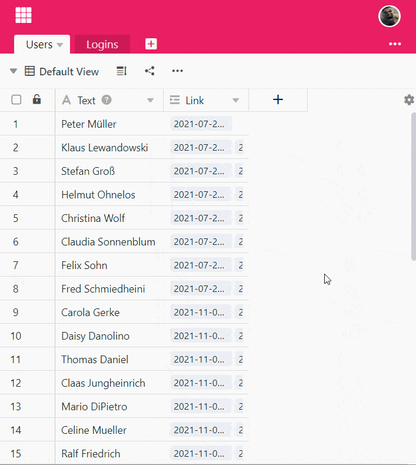Open the table settings gear icon
This screenshot has width=416, height=465.
coord(409,100)
